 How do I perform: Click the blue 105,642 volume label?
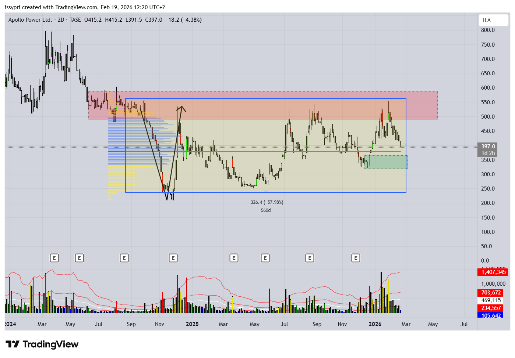tap(491, 315)
